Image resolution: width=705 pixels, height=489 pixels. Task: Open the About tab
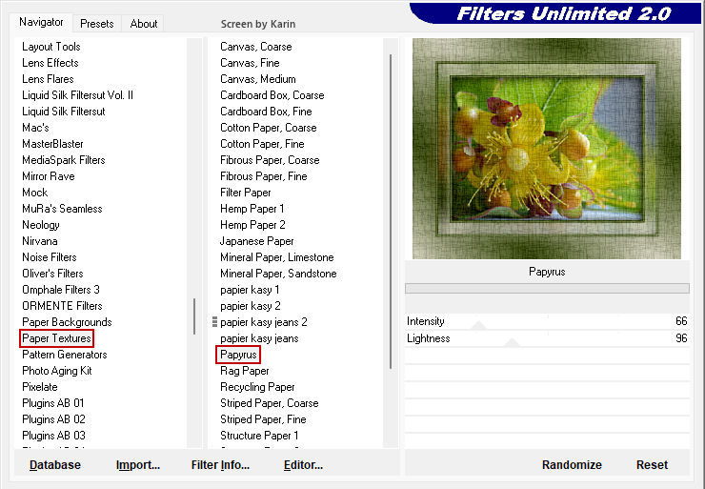tap(144, 24)
